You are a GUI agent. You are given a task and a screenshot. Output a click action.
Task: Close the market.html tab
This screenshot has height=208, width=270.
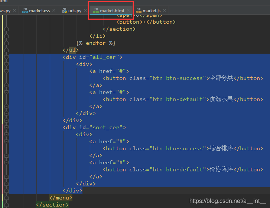[x=128, y=10]
